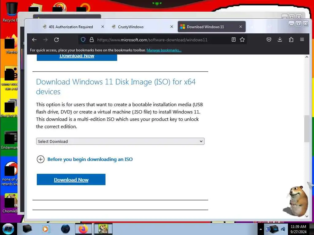
Task: Close the 401 Authorization Required tab
Action: coord(102,27)
